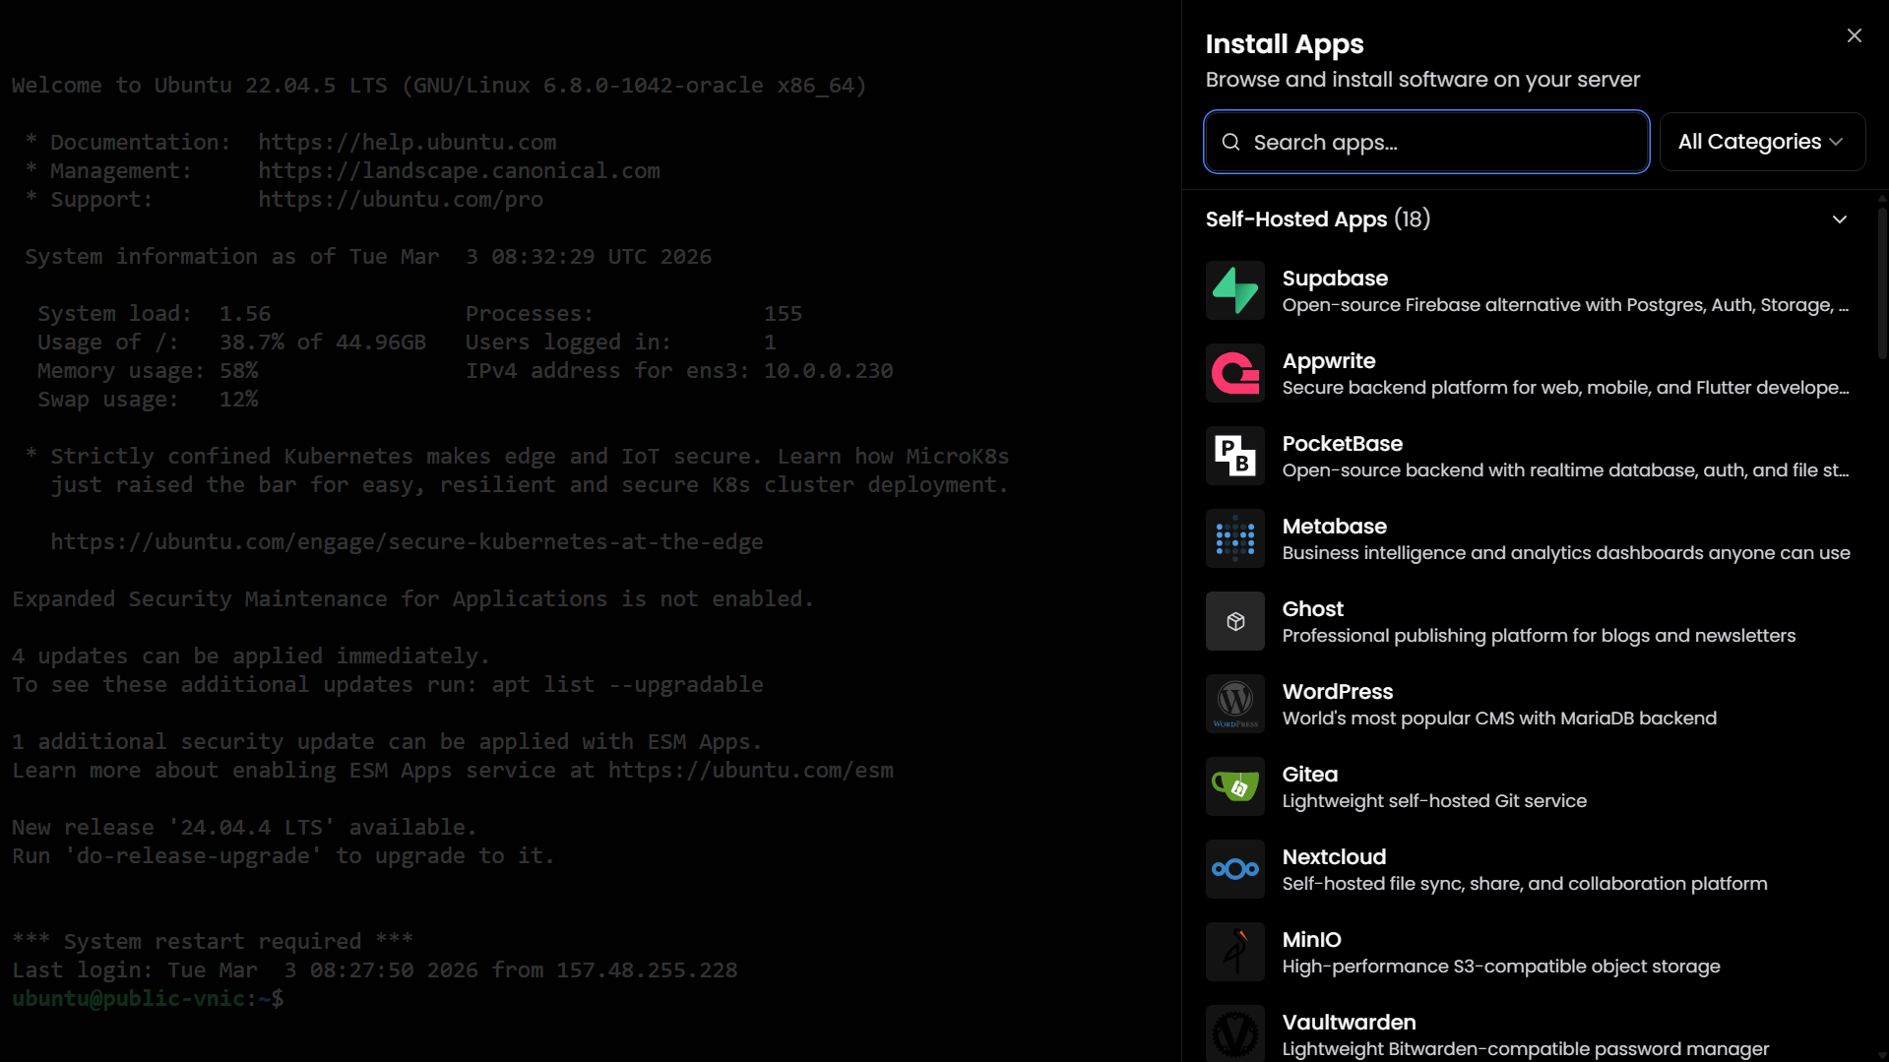Click the secure-kubernetes-at-the-edge URL
1889x1062 pixels.
[407, 541]
